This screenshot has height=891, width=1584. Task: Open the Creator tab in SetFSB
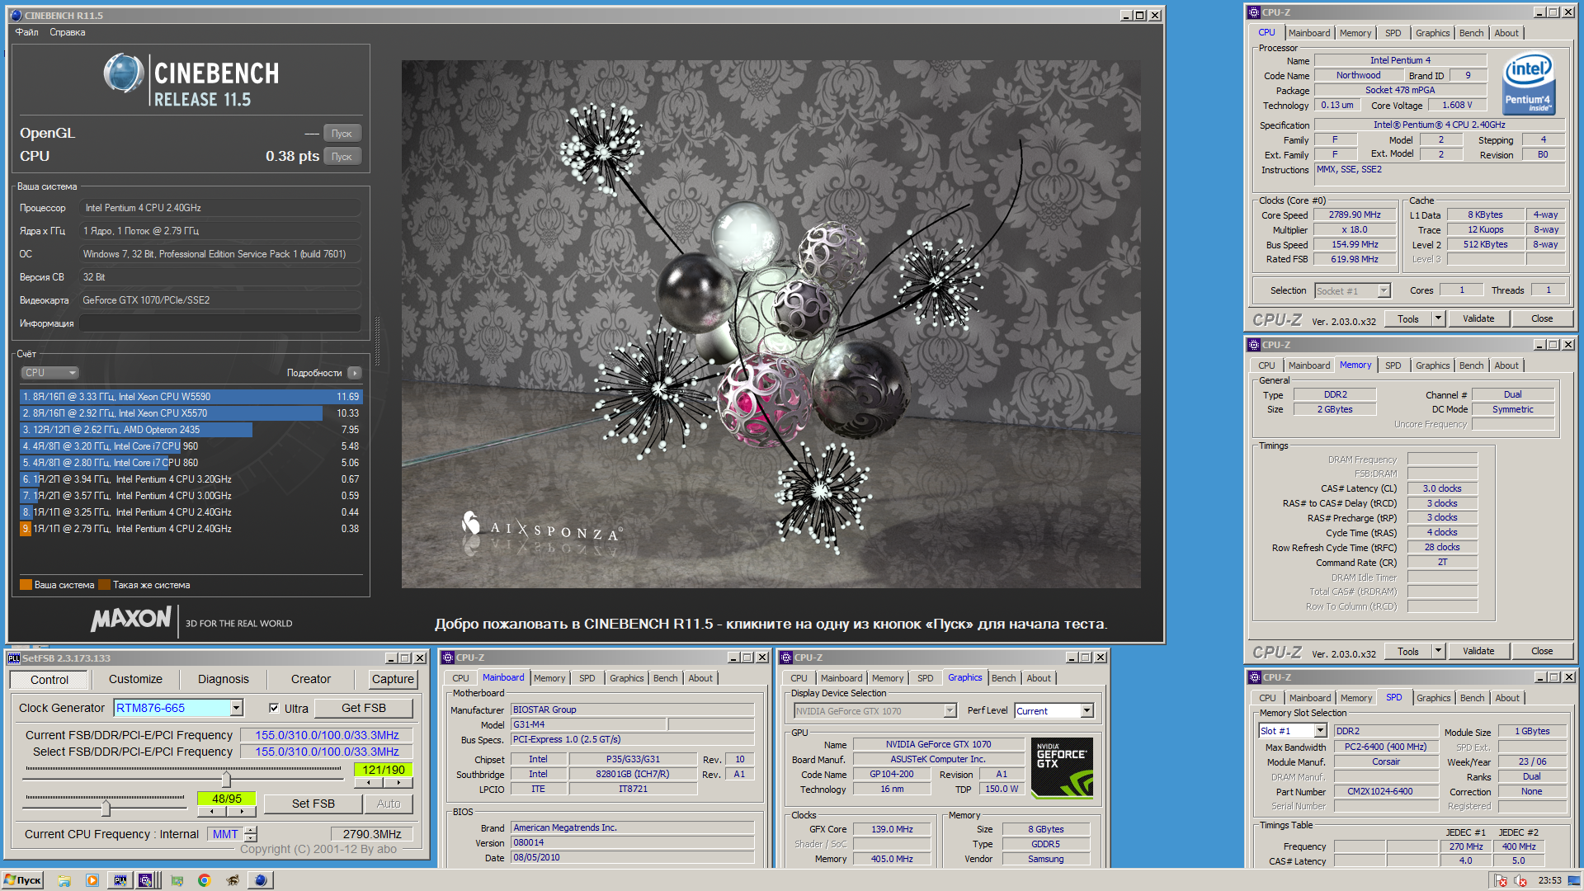pyautogui.click(x=310, y=679)
